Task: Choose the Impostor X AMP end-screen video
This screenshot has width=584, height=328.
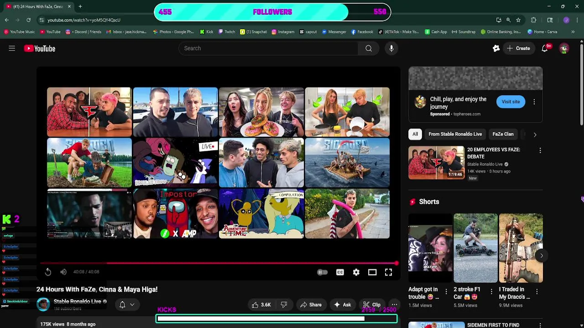Action: click(176, 214)
